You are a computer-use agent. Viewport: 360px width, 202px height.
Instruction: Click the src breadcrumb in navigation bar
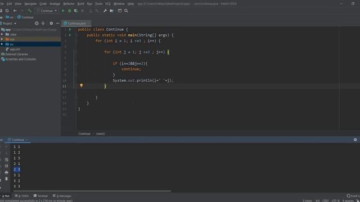[10, 17]
